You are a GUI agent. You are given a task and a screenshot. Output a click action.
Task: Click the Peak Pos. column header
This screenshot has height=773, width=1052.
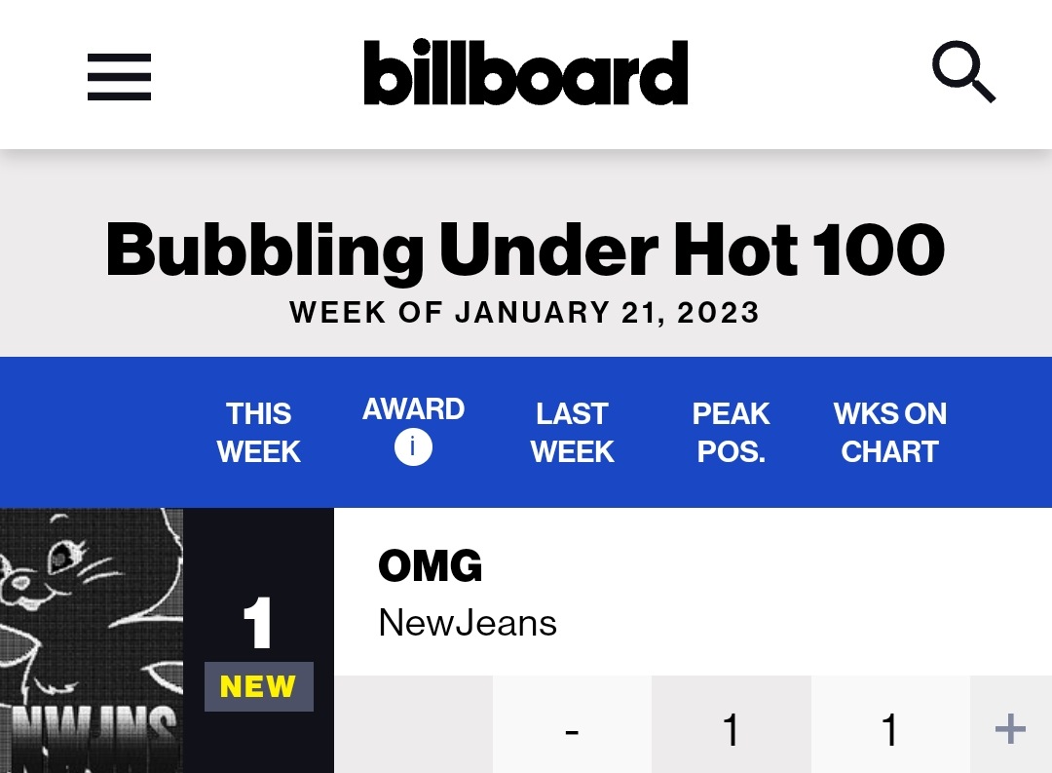(732, 433)
